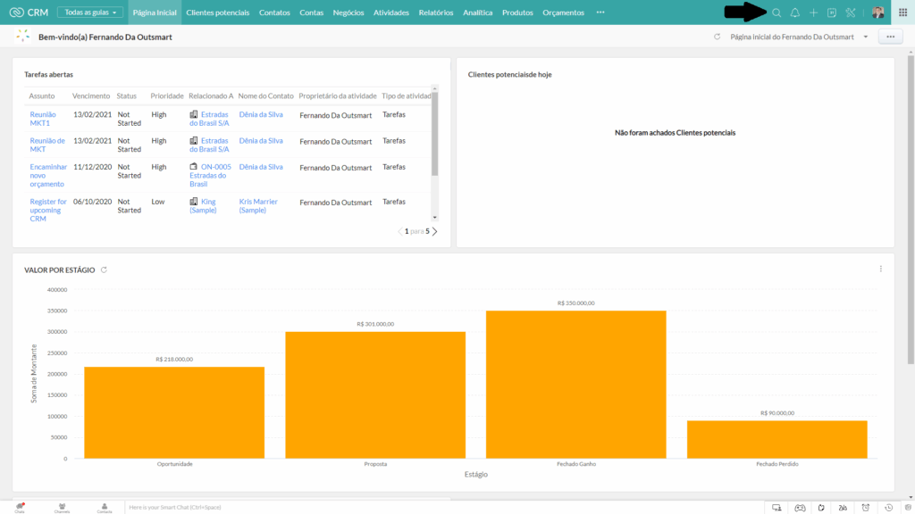
Task: Open the screen share icon in bottom bar
Action: click(776, 508)
